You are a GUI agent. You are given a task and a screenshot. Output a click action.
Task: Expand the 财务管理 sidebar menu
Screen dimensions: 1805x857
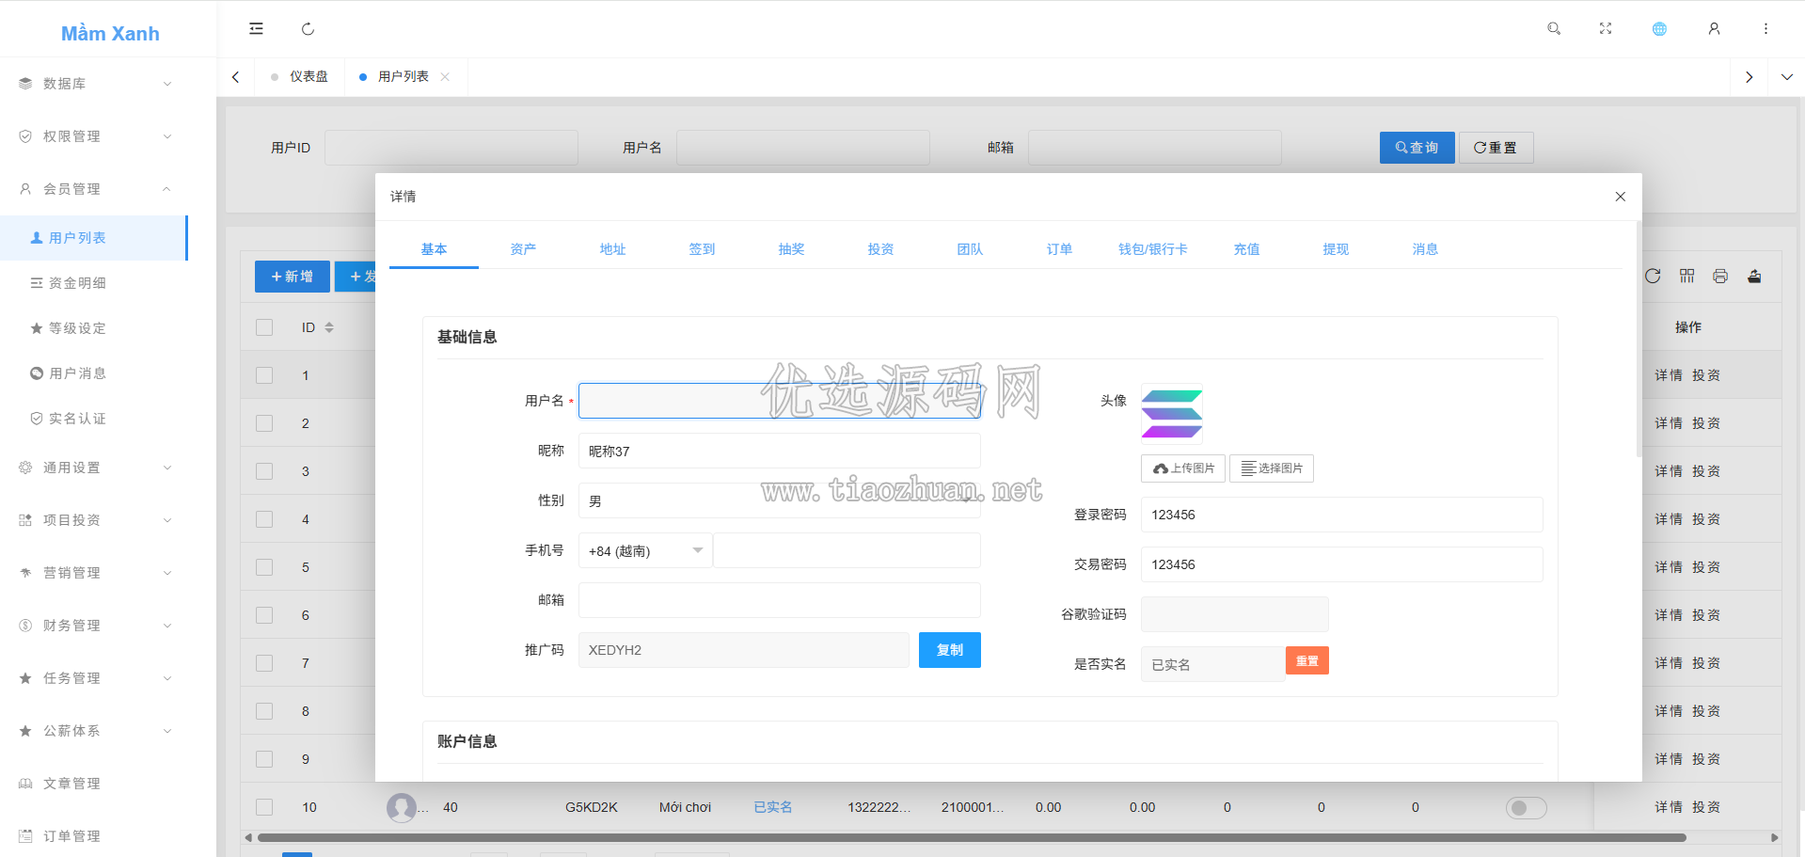pyautogui.click(x=94, y=626)
